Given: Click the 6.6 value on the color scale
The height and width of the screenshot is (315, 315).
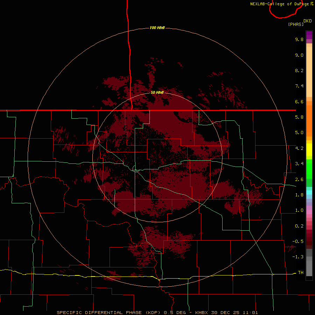Looking at the screenshot, I should 299,101.
